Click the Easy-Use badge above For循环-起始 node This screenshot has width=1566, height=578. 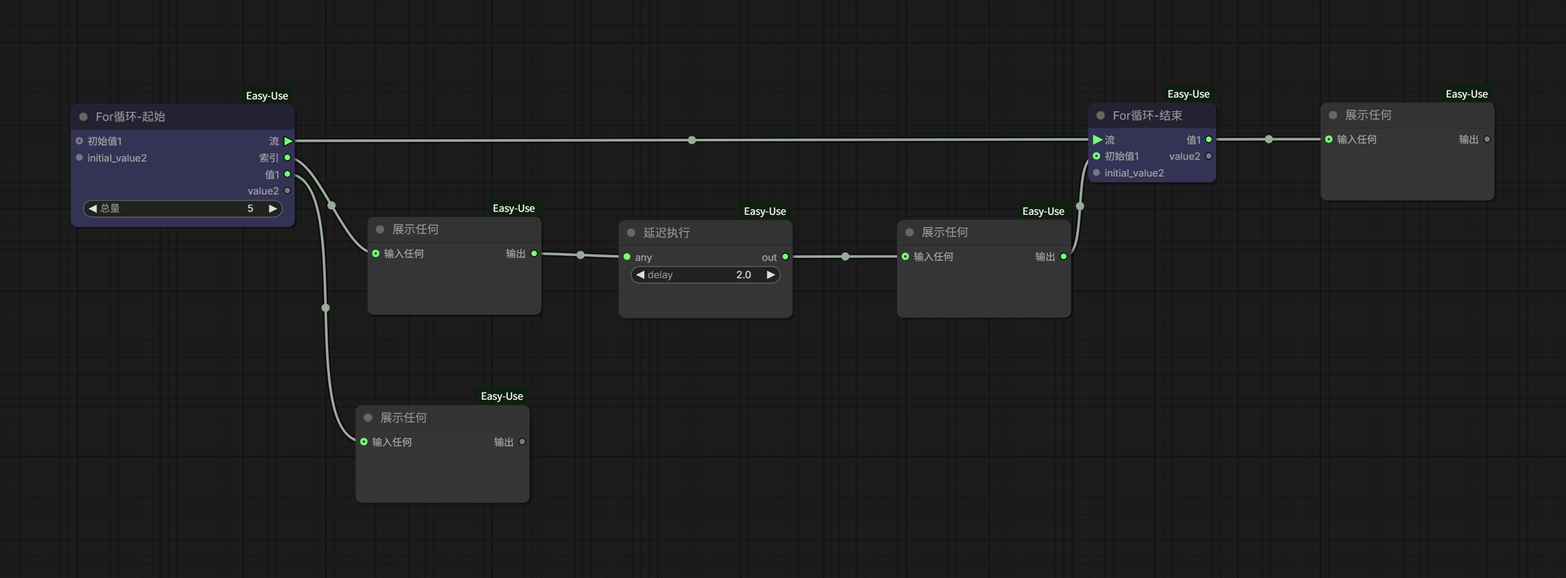[x=266, y=96]
